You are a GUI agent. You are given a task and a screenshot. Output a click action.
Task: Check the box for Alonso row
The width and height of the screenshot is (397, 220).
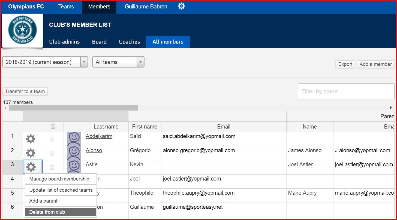52,153
